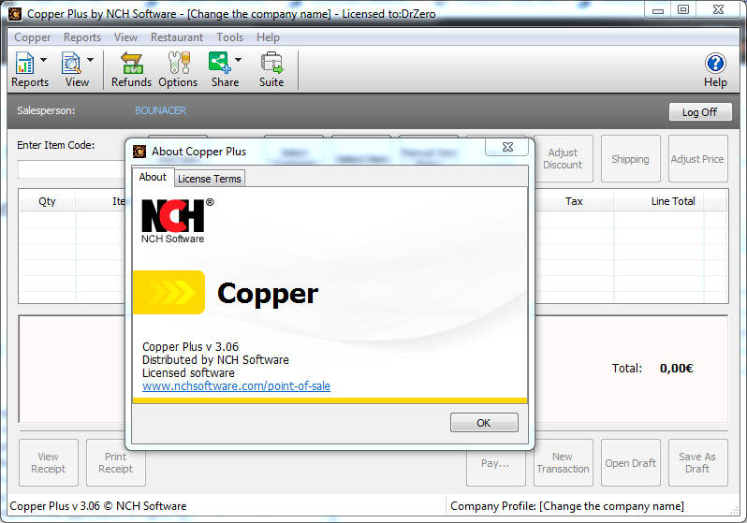Click the status bar resize grip
Image resolution: width=747 pixels, height=523 pixels.
pyautogui.click(x=734, y=510)
